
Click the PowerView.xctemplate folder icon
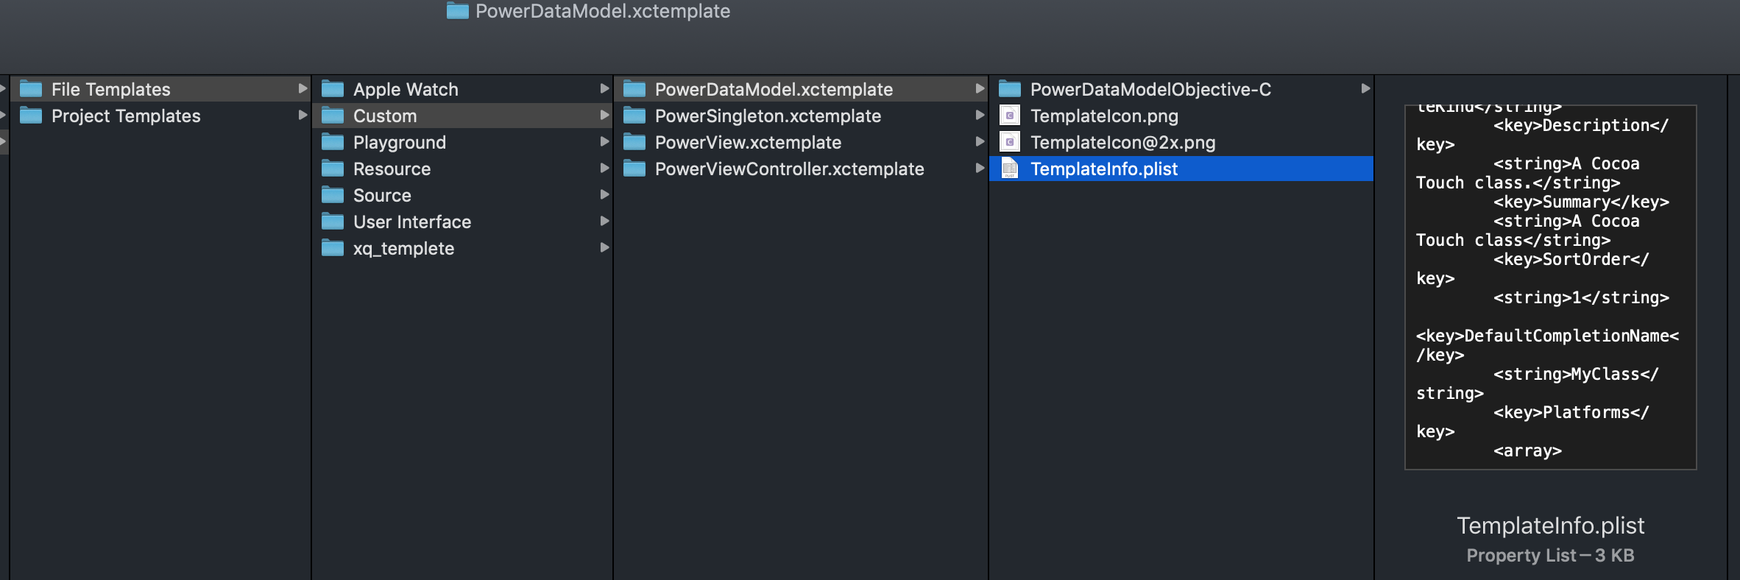[x=634, y=142]
